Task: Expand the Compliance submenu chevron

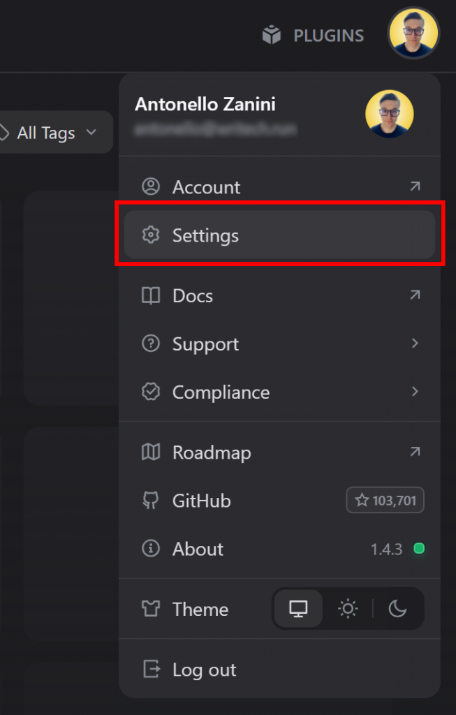Action: click(x=415, y=392)
